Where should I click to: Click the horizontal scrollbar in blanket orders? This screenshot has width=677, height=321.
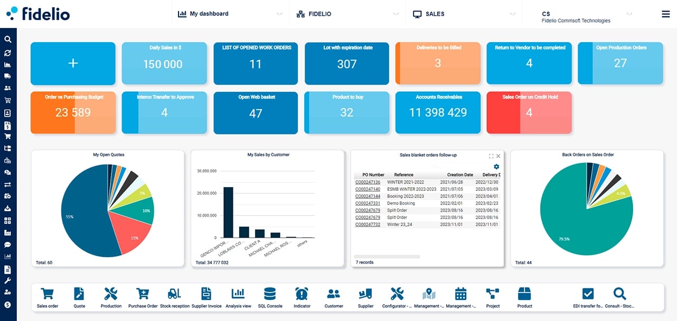pos(388,257)
